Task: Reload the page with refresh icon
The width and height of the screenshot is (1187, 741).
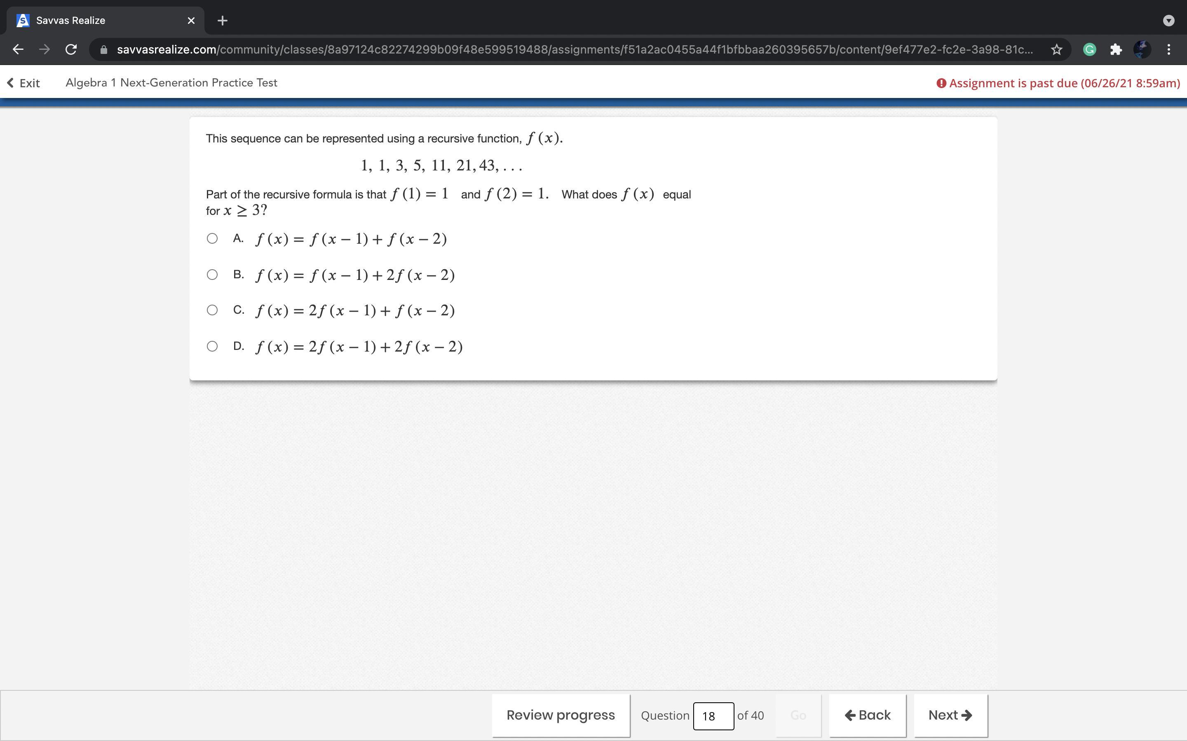Action: pyautogui.click(x=71, y=49)
